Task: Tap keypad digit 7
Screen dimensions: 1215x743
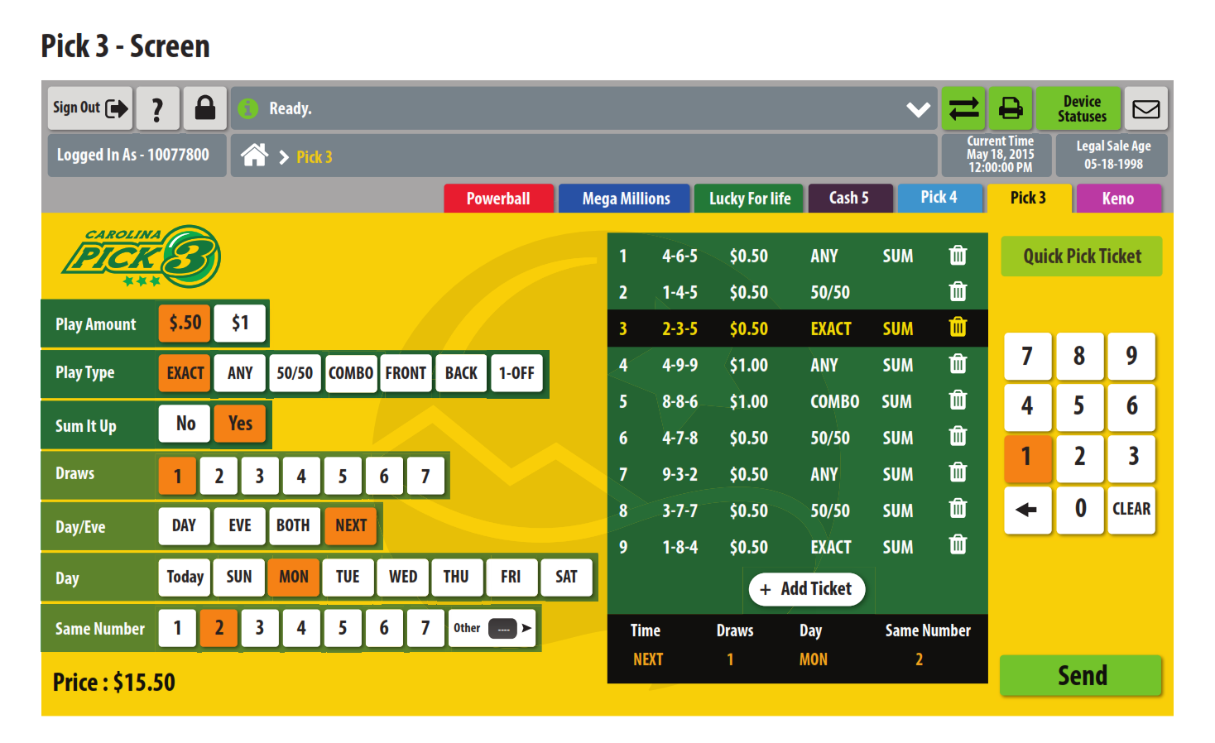Action: 1027,357
